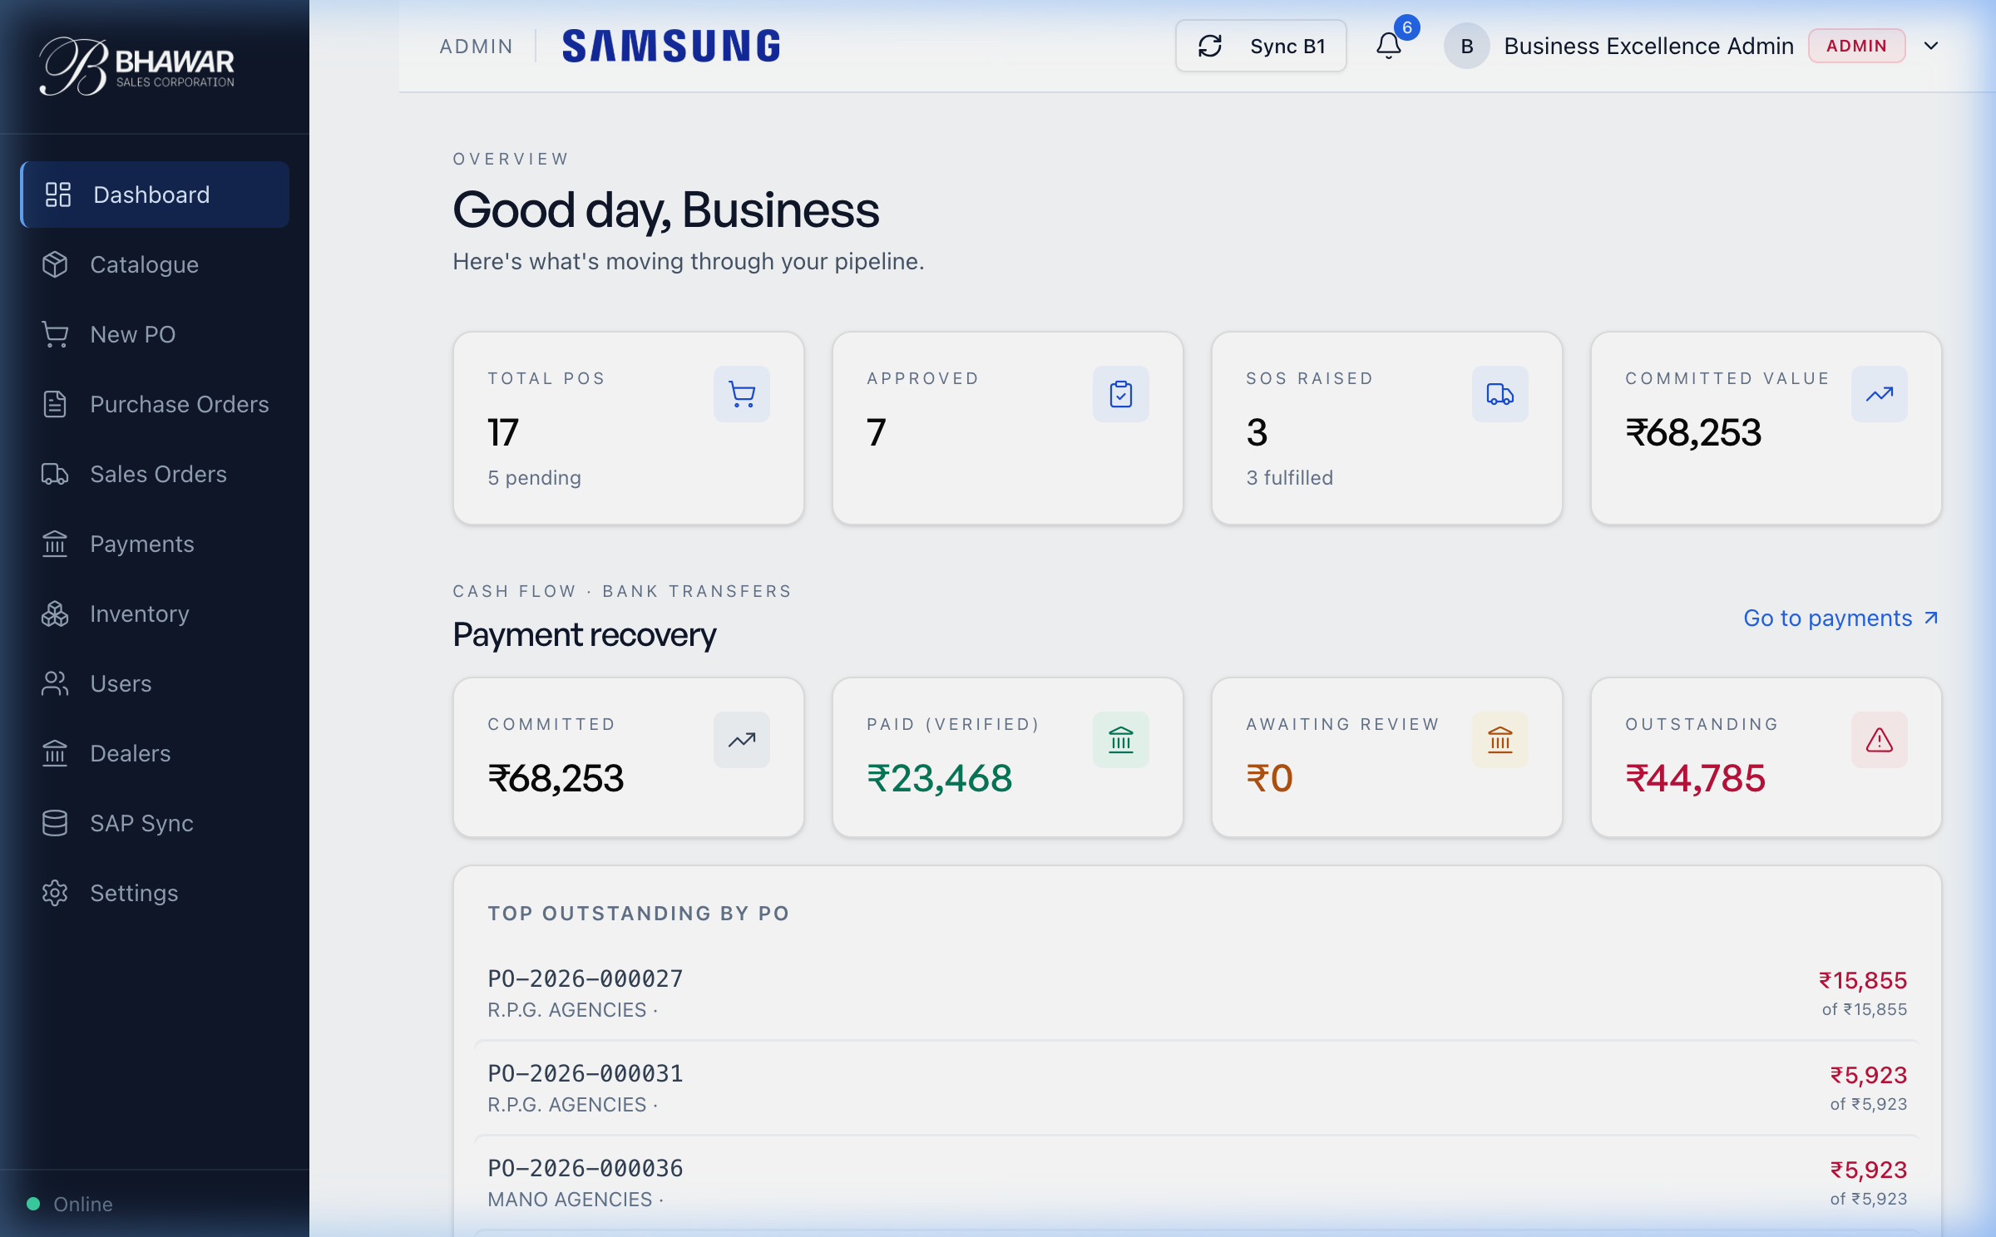
Task: Select Inventory in the sidebar
Action: (x=155, y=614)
